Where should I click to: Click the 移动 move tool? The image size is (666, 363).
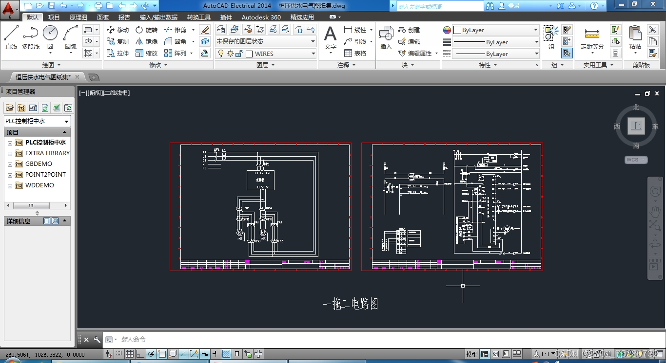[118, 30]
